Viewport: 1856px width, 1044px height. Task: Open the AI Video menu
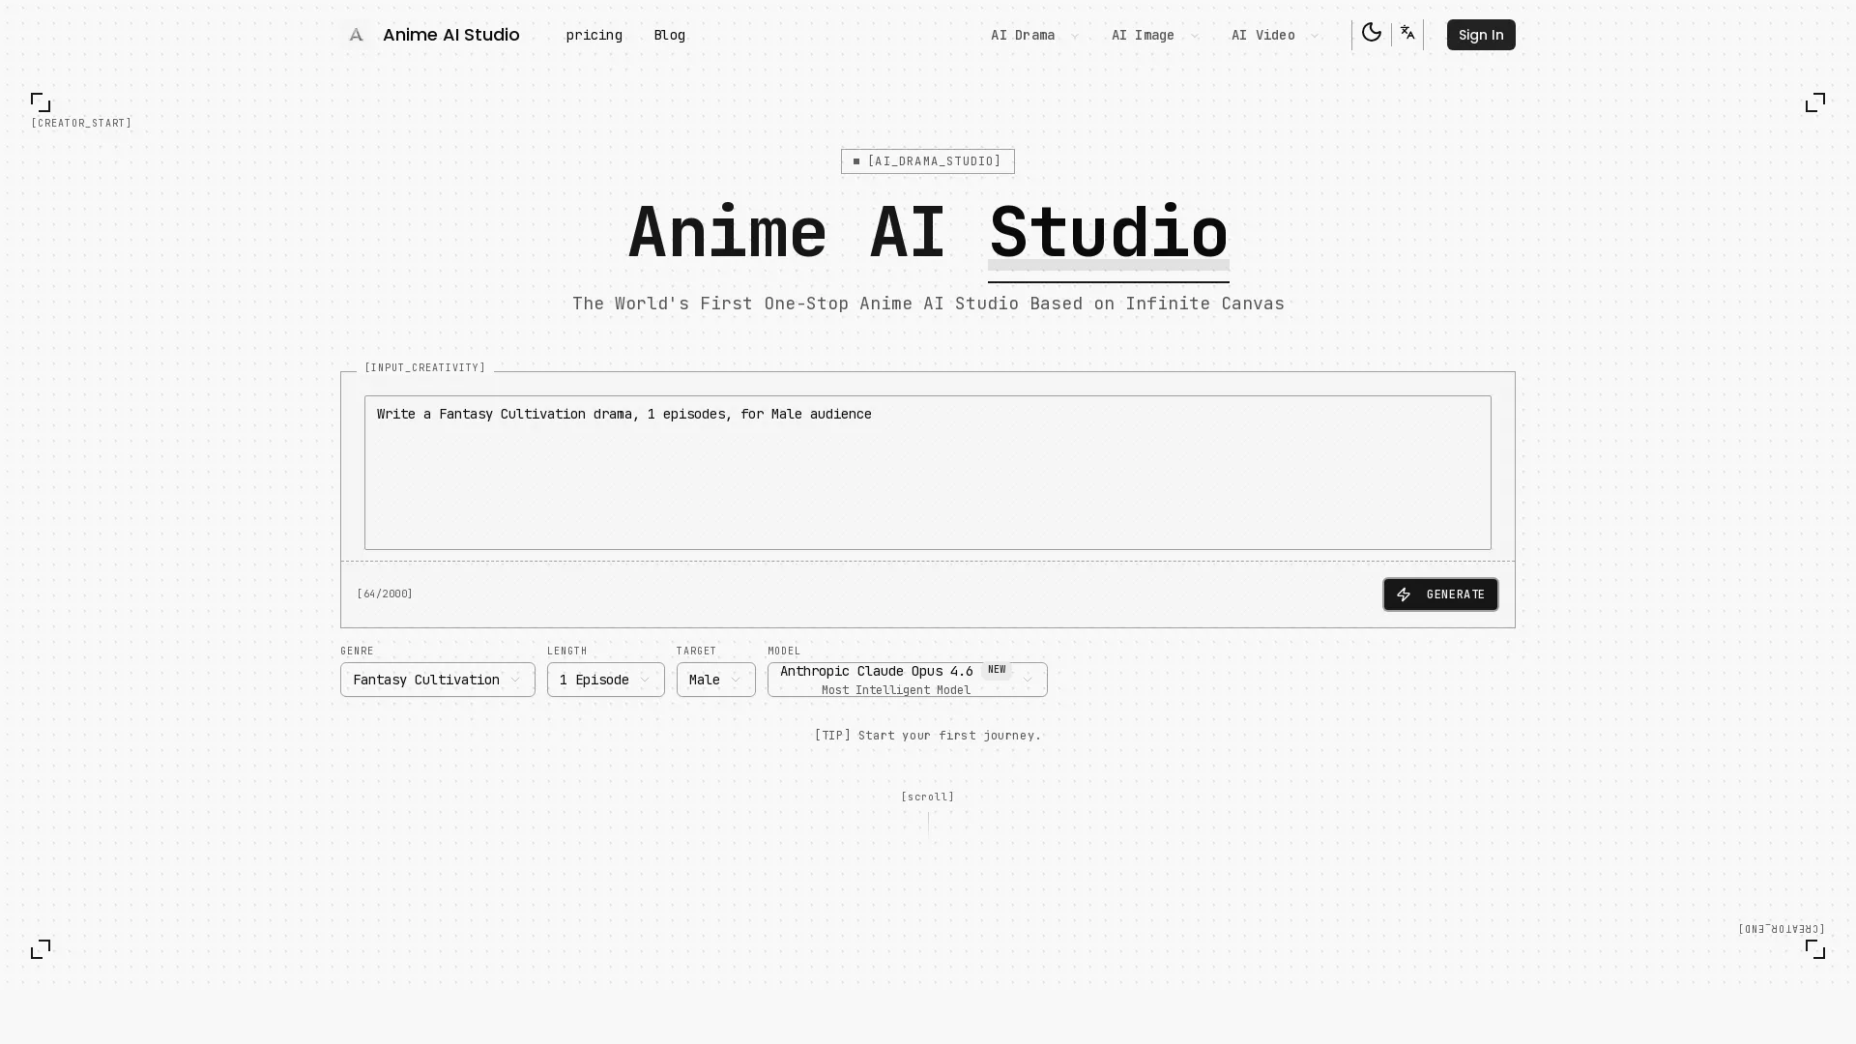click(x=1270, y=35)
